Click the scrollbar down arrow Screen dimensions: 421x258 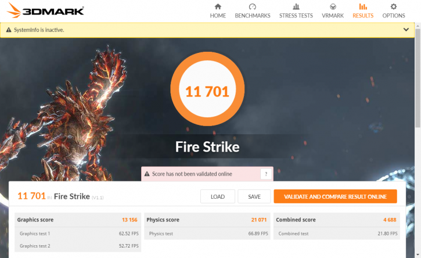point(418,255)
